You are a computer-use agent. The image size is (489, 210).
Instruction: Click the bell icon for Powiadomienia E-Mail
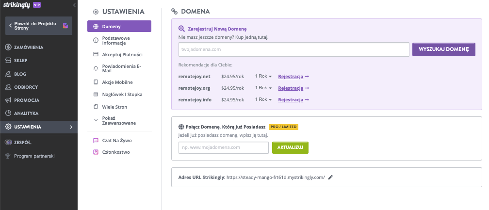(96, 68)
